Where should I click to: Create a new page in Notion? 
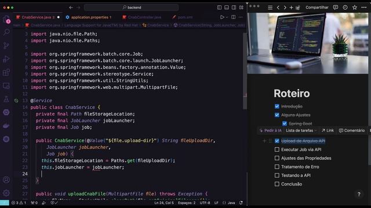point(291,8)
